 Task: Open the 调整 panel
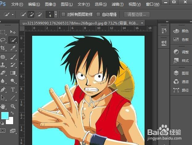[x=181, y=52]
